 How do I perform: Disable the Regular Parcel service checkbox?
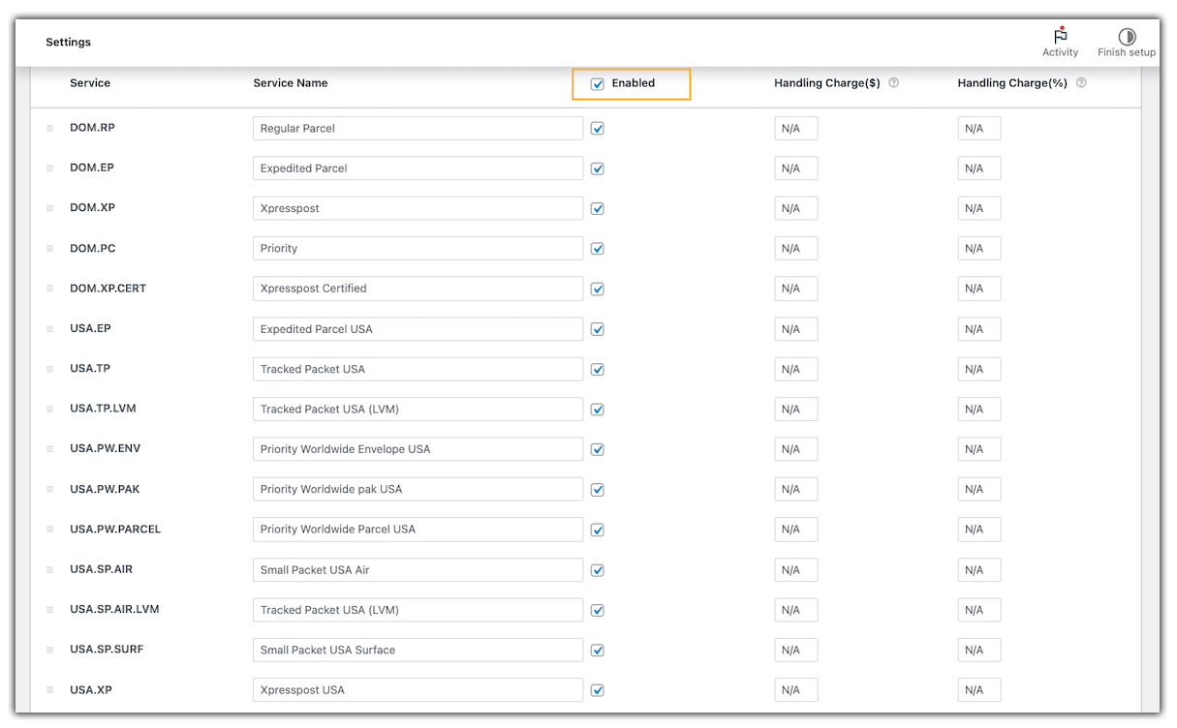click(x=598, y=129)
